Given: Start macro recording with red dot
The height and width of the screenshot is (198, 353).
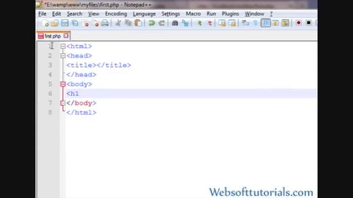Looking at the screenshot, I should coord(298,23).
